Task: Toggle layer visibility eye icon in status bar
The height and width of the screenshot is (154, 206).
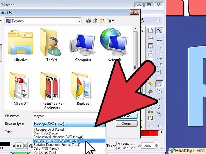Action: pyautogui.click(x=31, y=146)
